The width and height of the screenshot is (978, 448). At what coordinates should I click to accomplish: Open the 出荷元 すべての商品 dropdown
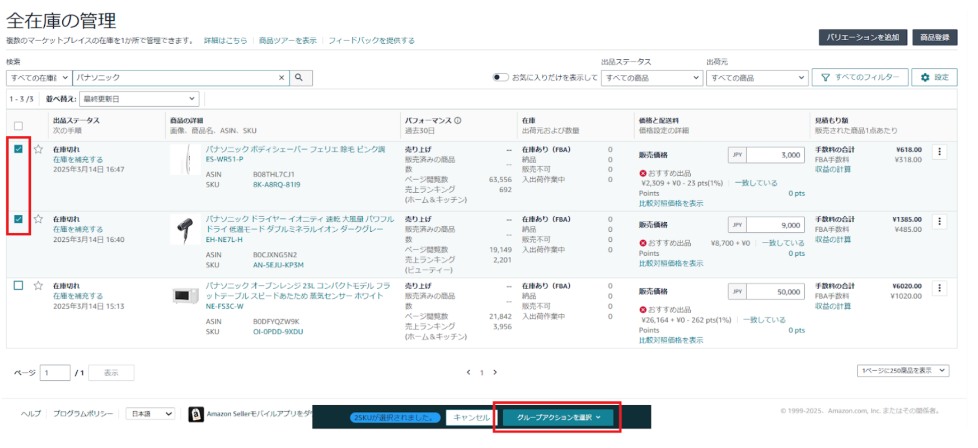(x=757, y=78)
